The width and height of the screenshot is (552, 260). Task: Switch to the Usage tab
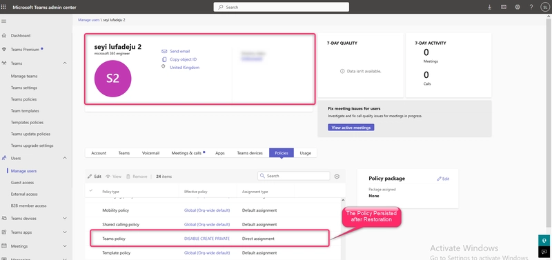305,153
